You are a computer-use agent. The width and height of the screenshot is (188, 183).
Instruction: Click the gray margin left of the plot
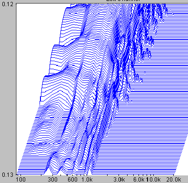pyautogui.click(x=8, y=89)
